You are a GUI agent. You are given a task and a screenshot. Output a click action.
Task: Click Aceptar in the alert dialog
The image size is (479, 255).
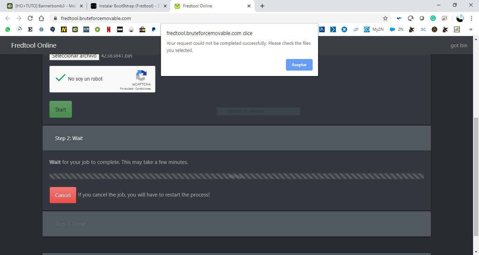point(299,65)
